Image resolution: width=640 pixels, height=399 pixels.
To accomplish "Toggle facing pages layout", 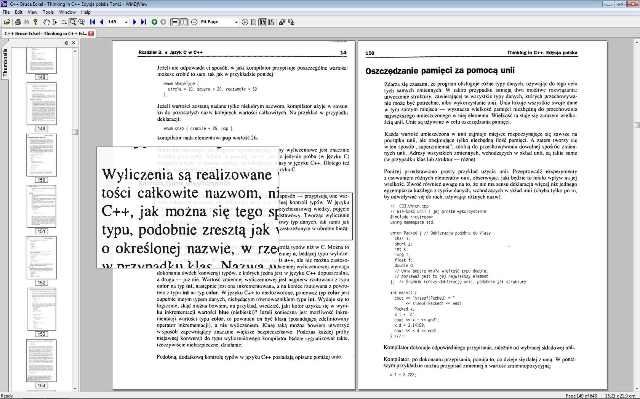I will 183,22.
